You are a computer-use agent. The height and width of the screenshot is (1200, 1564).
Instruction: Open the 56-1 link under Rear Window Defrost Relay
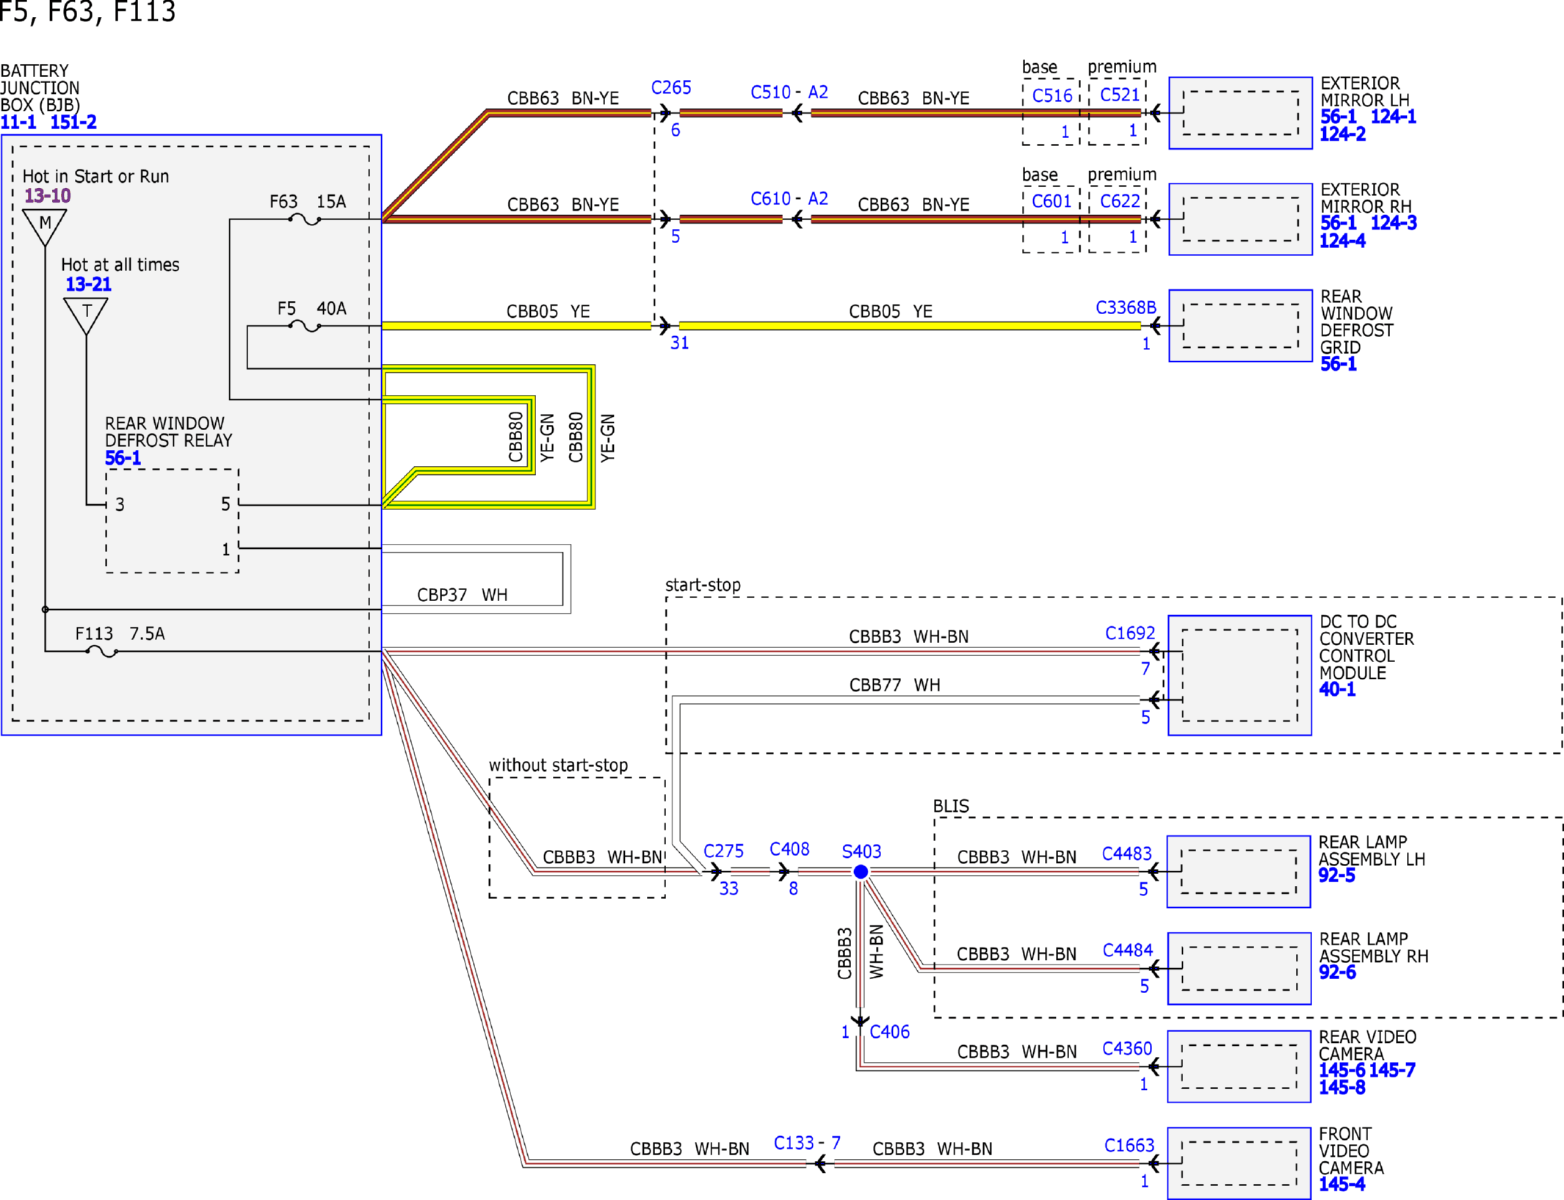(123, 458)
